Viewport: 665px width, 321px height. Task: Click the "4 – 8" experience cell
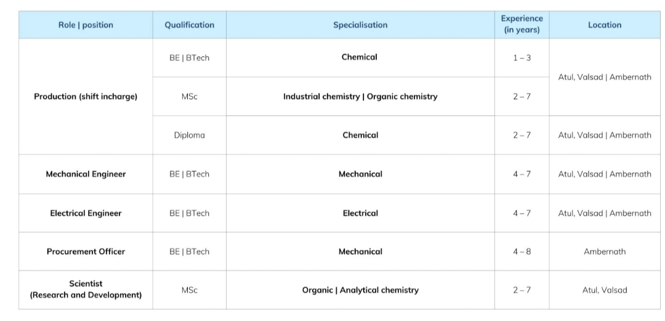pos(522,251)
